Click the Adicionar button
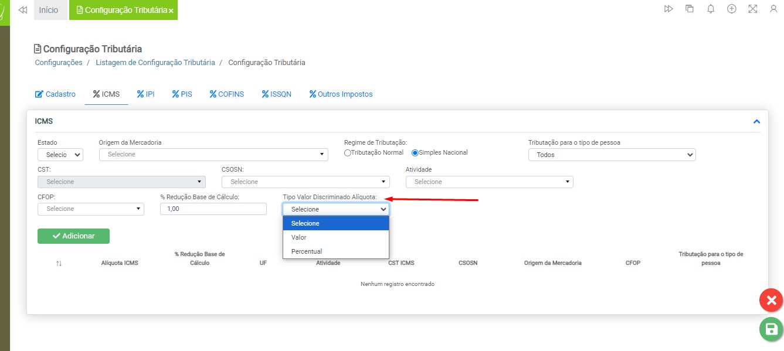 point(73,236)
